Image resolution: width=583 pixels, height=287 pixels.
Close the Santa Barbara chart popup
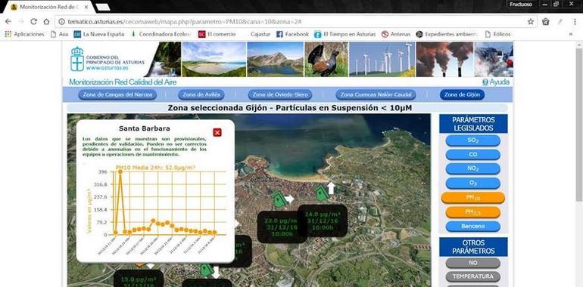click(217, 132)
